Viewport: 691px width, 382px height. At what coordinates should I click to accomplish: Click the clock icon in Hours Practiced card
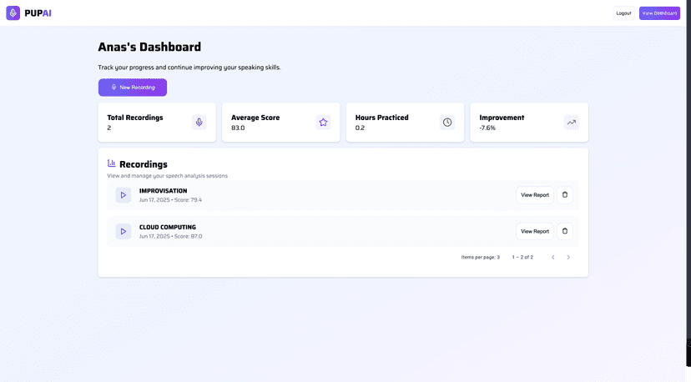pos(447,123)
